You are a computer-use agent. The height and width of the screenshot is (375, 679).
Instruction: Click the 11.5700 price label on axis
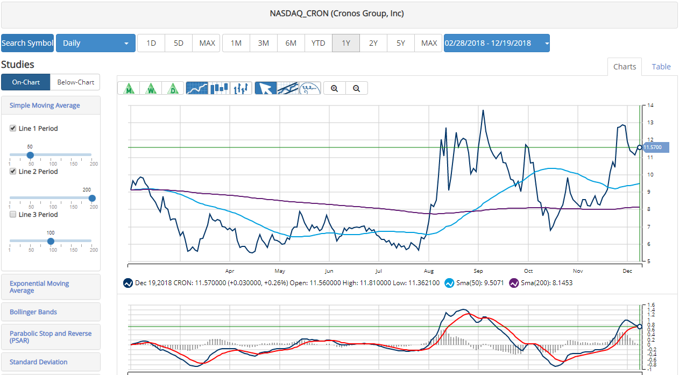pyautogui.click(x=656, y=147)
